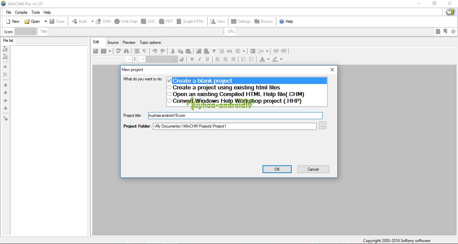
Task: Click the numbered list icon
Action: (244, 59)
